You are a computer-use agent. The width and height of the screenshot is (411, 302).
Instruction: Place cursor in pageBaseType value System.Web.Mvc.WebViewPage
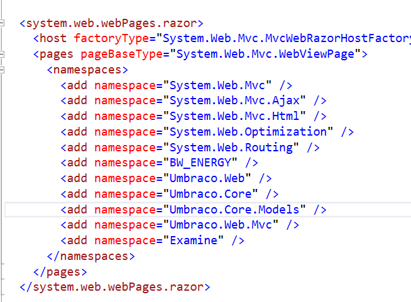tap(266, 54)
